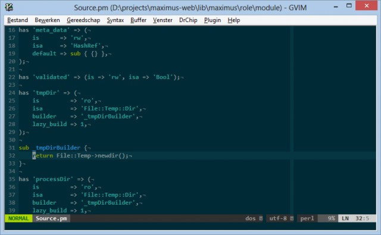
Task: Click the icon after utf-8 in status bar
Action: point(292,218)
